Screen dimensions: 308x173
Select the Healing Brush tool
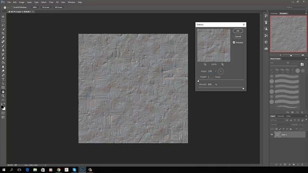3,42
